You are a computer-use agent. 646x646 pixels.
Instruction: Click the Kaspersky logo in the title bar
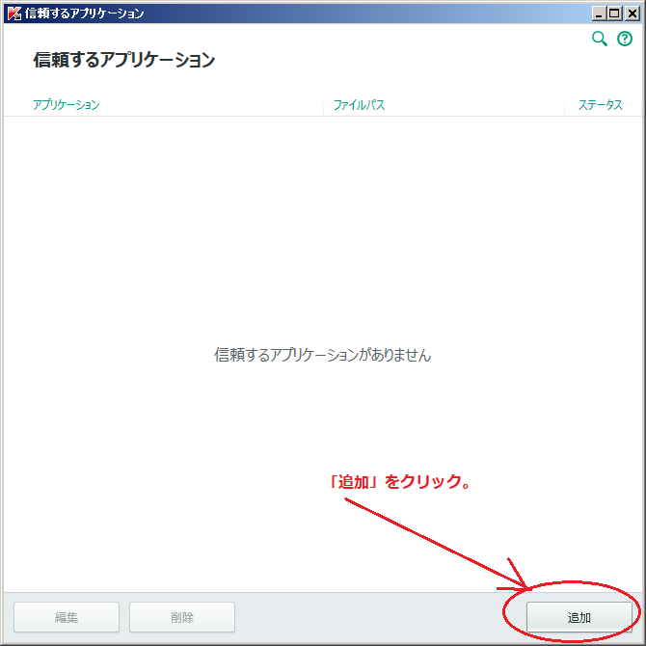point(13,13)
